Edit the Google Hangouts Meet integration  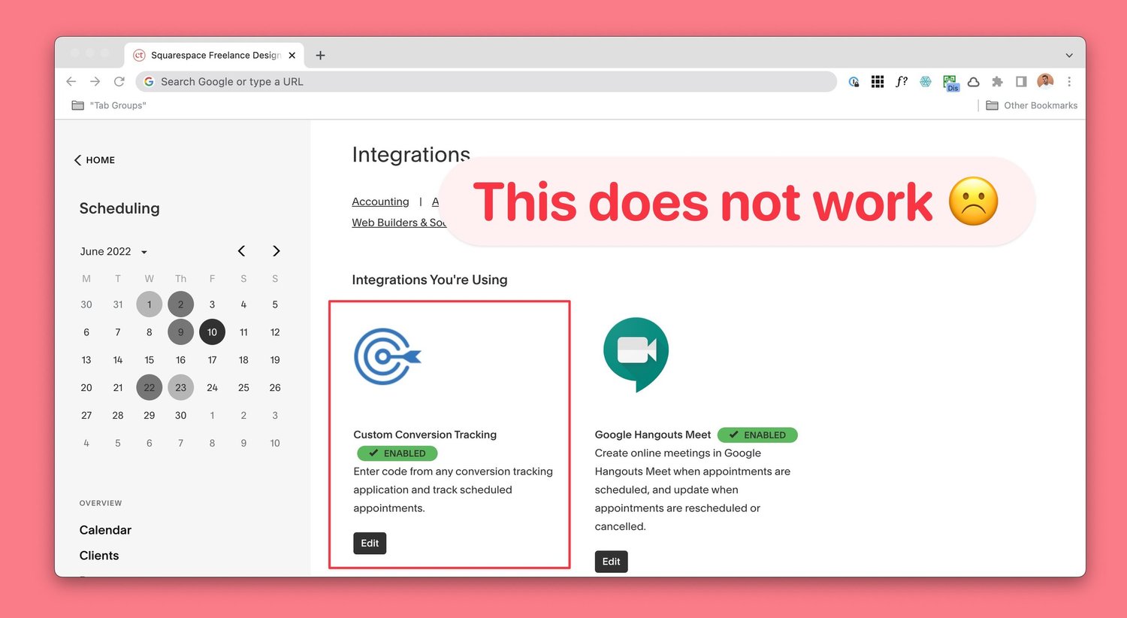pos(611,562)
